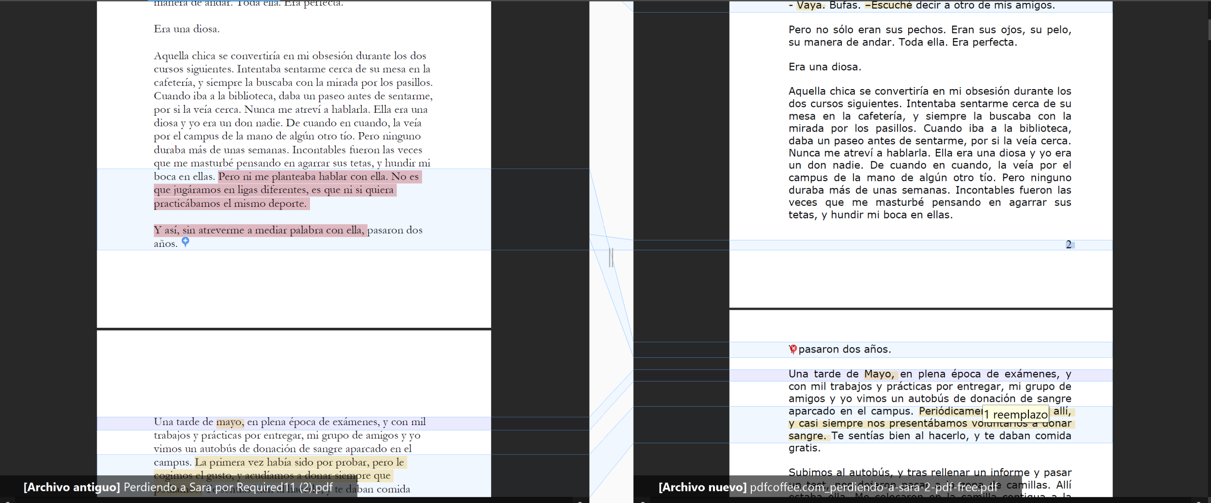Click highlighted "Vaya." at top of new file
The image size is (1211, 503).
810,6
